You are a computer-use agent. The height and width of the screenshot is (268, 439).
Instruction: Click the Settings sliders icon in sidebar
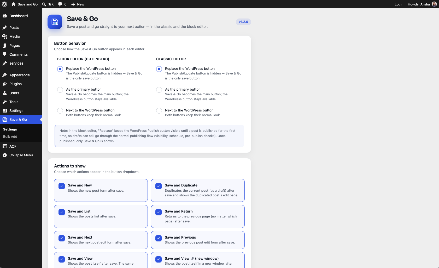[x=5, y=111]
